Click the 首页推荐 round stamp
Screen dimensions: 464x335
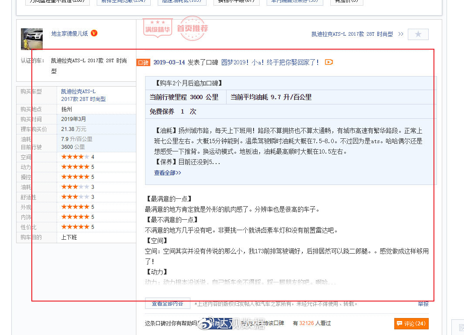pos(192,28)
